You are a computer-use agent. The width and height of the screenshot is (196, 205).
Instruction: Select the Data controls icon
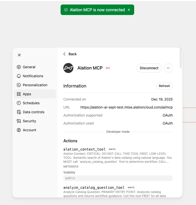pos(19,112)
